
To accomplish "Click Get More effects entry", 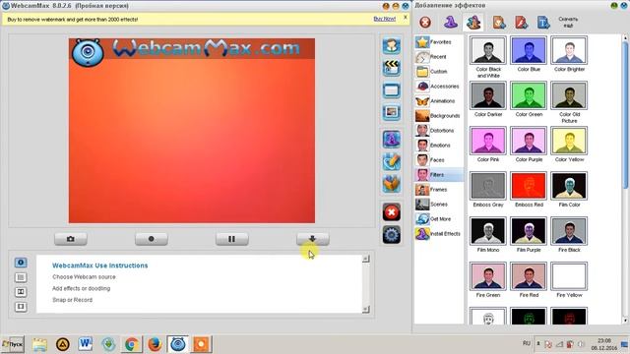I will 439,219.
